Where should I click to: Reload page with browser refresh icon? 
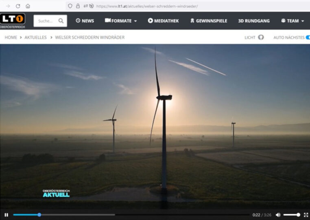(x=18, y=6)
